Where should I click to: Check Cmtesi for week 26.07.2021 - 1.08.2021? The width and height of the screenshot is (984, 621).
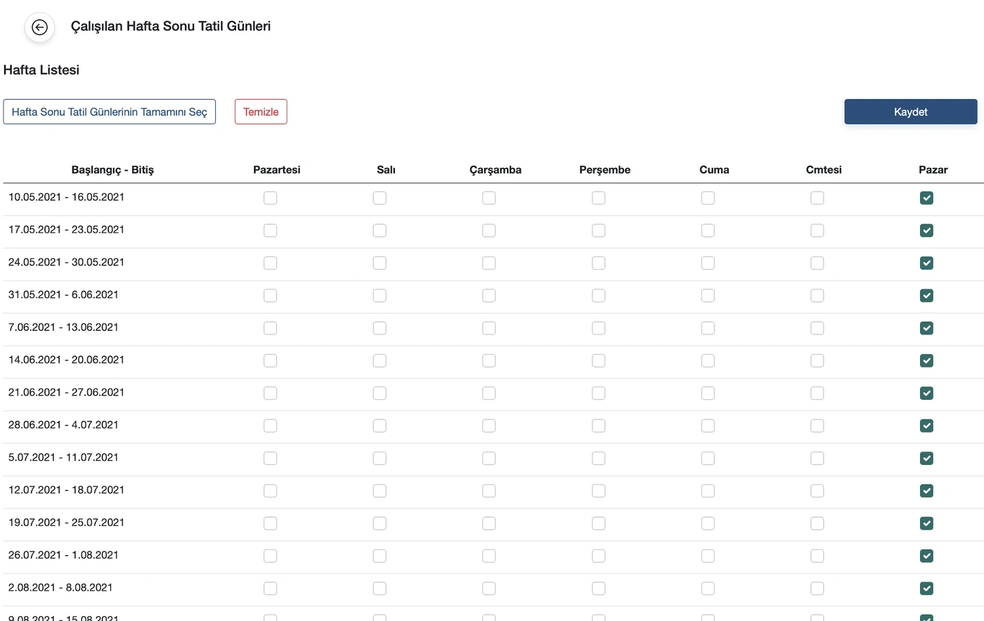coord(817,556)
